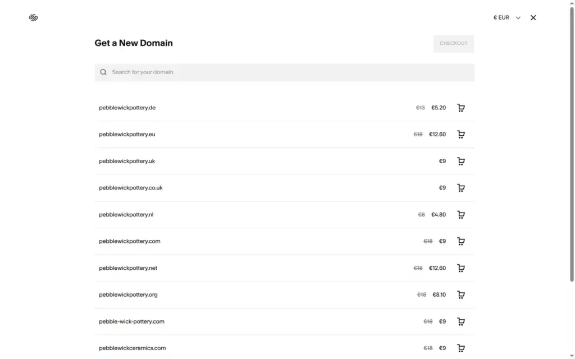Screen dimensions: 575x359
Task: Select the pebblewickceramics.com domain name
Action: (133, 348)
